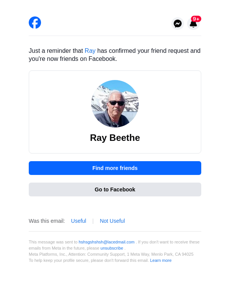230x294 pixels.
Task: Click Ray Beethe's profile photo
Action: (x=115, y=104)
